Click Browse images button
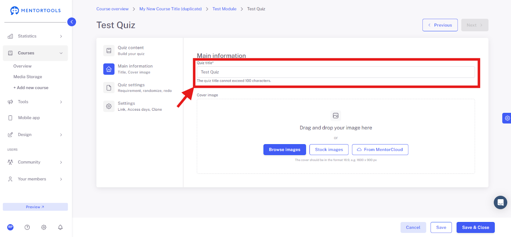Viewport: 511px width, 237px height. [285, 150]
